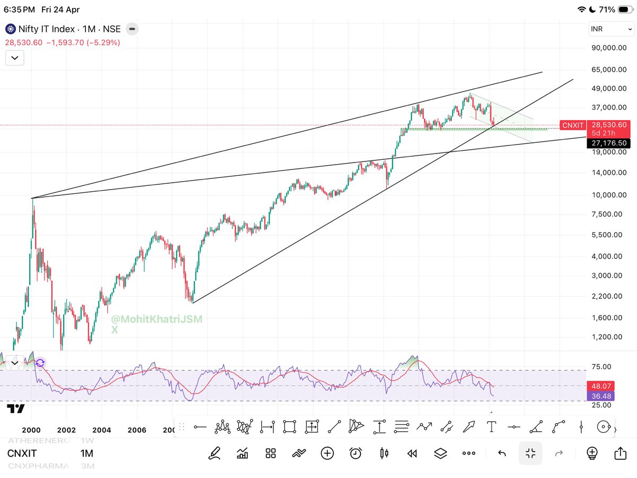The height and width of the screenshot is (478, 637).
Task: Click the 27,176.50 price marker
Action: click(609, 143)
